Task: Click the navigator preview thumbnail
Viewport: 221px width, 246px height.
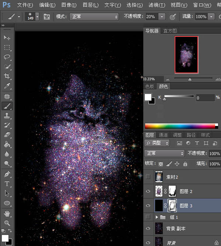Action: coord(186,55)
